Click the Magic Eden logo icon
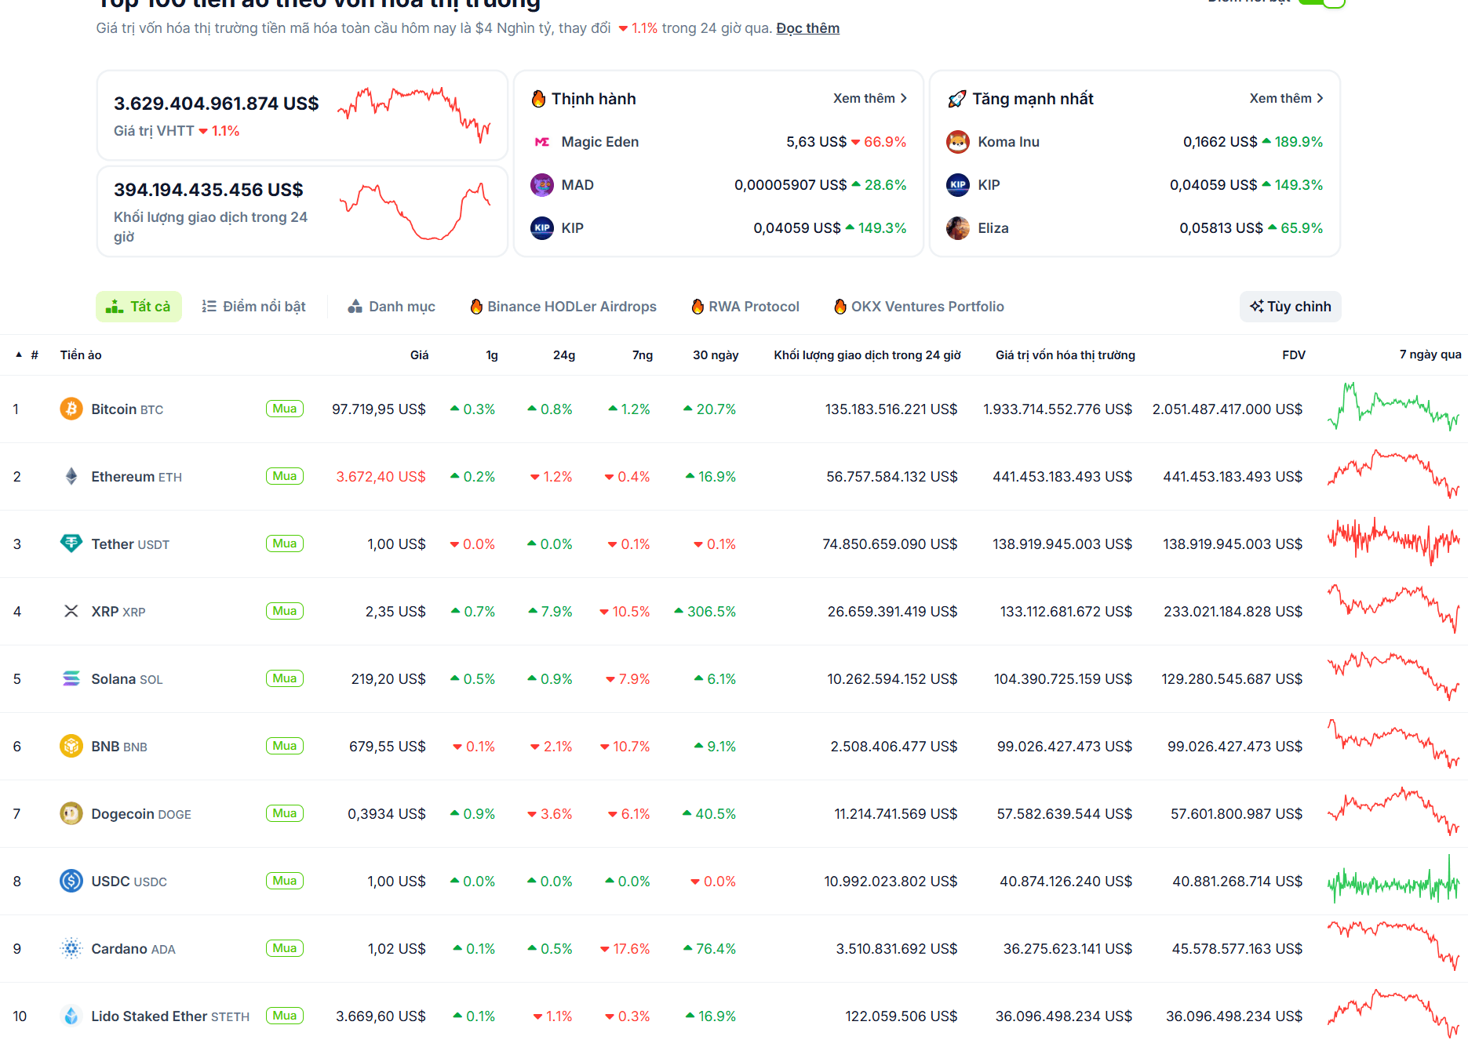Screen dimensions: 1468x1047 pos(542,142)
